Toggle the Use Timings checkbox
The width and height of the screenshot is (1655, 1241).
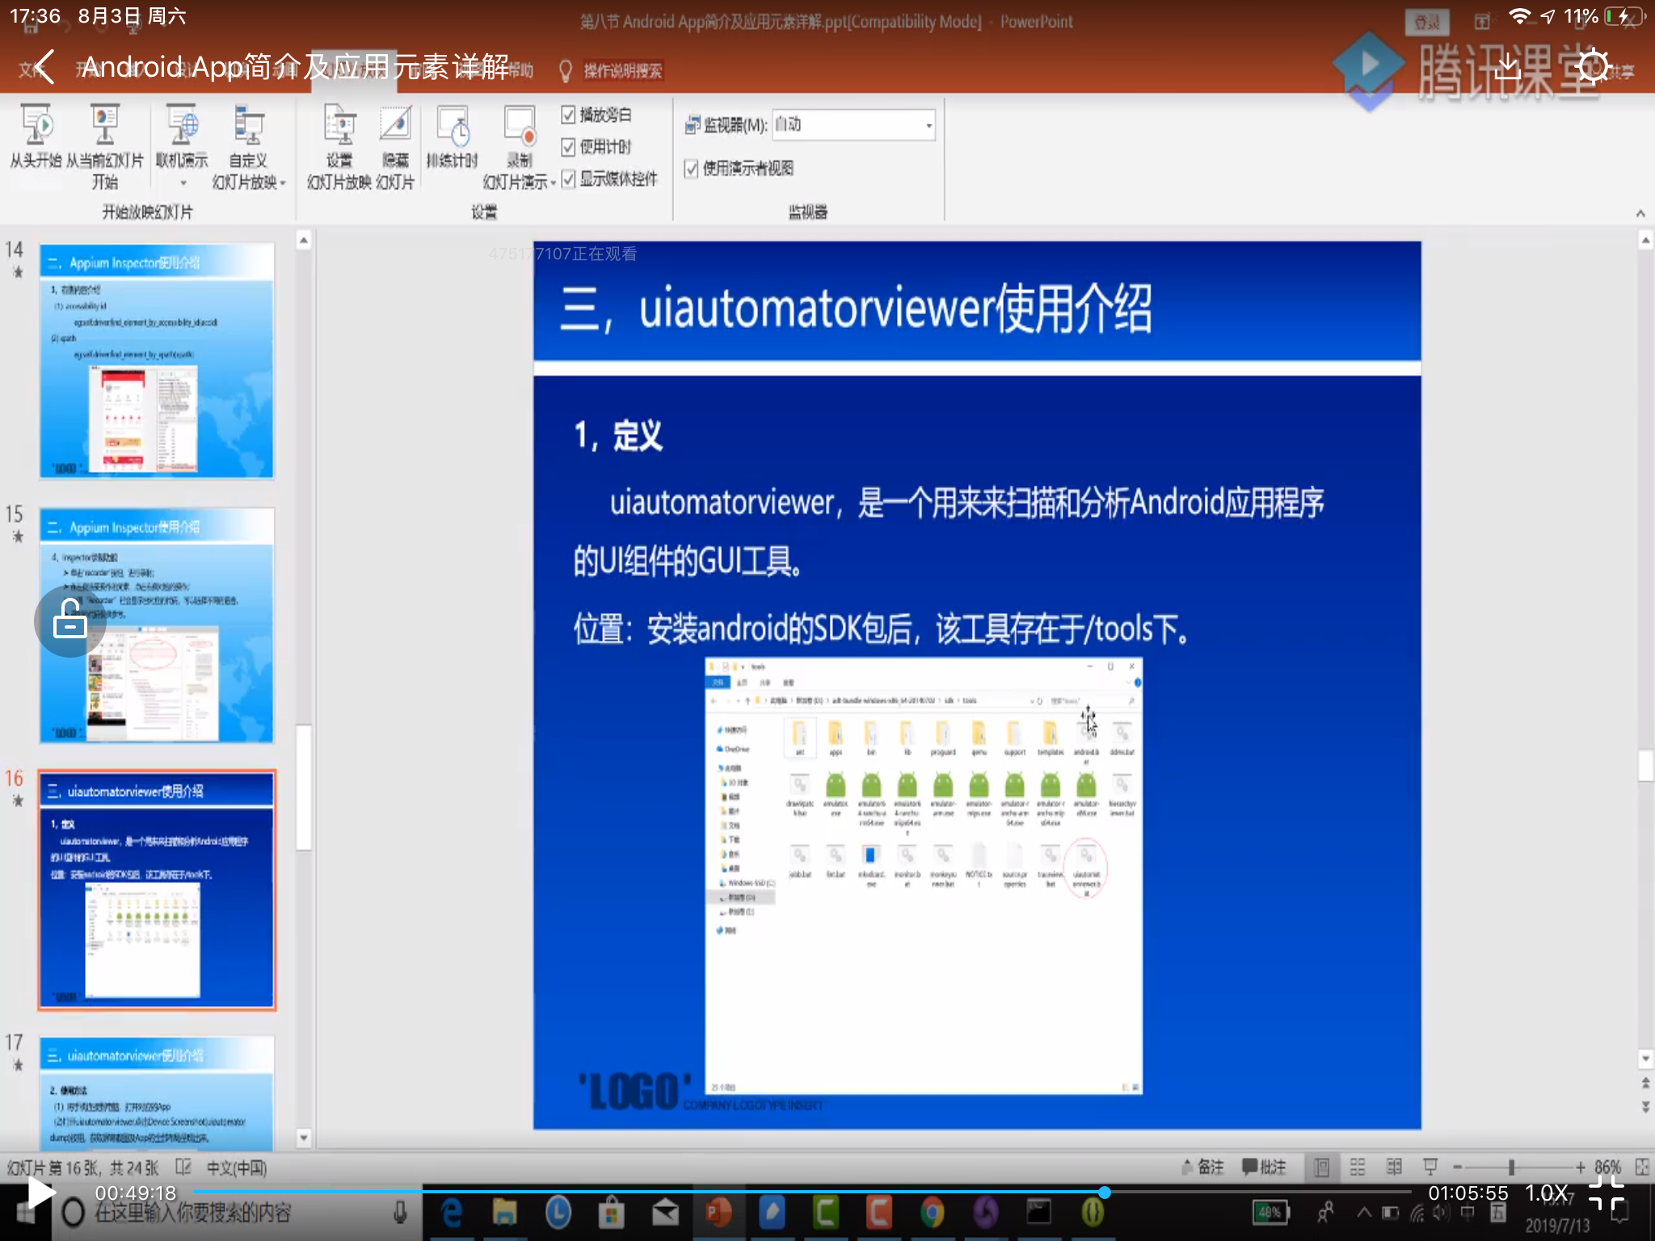[x=568, y=146]
